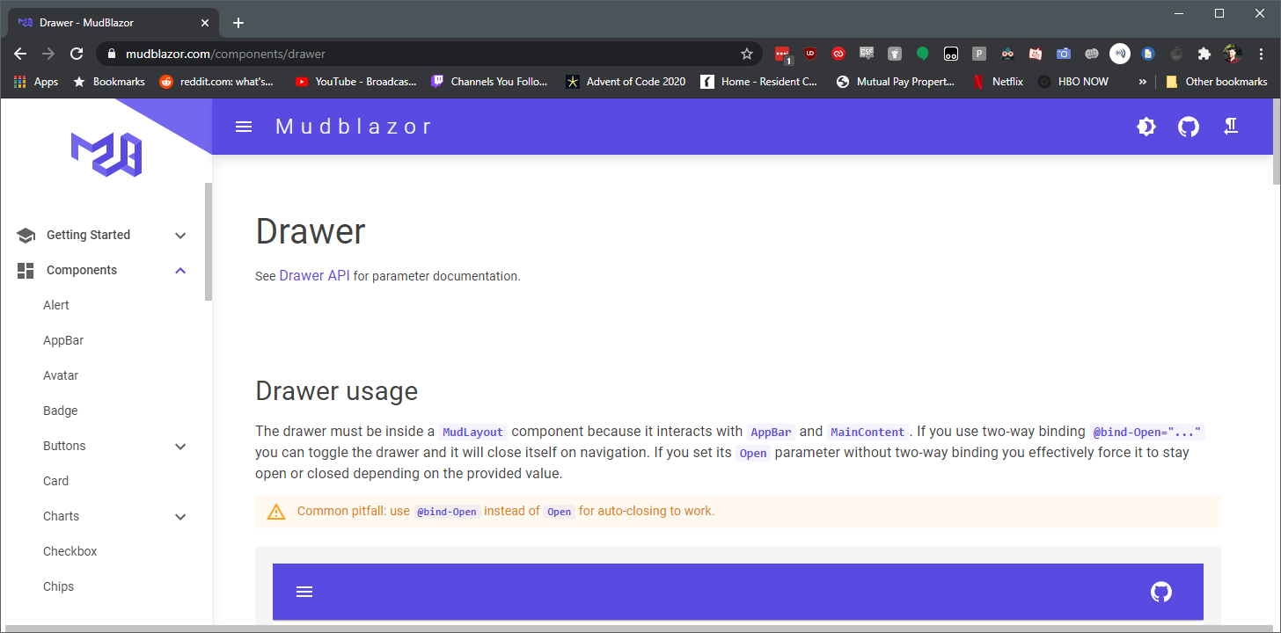The height and width of the screenshot is (633, 1281).
Task: Open the MudBlazor GitHub repository icon
Action: (x=1188, y=127)
